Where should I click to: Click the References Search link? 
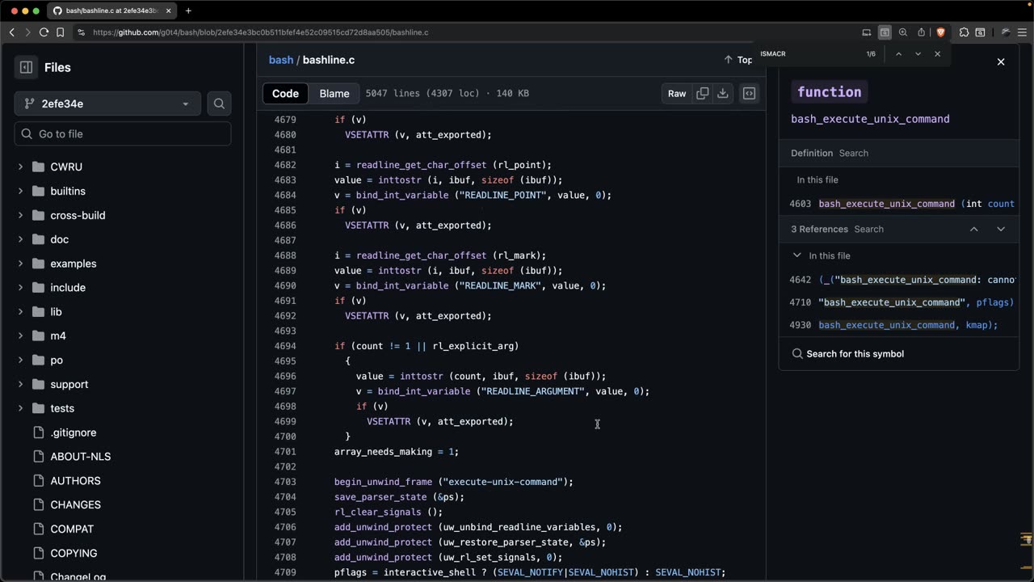(868, 230)
